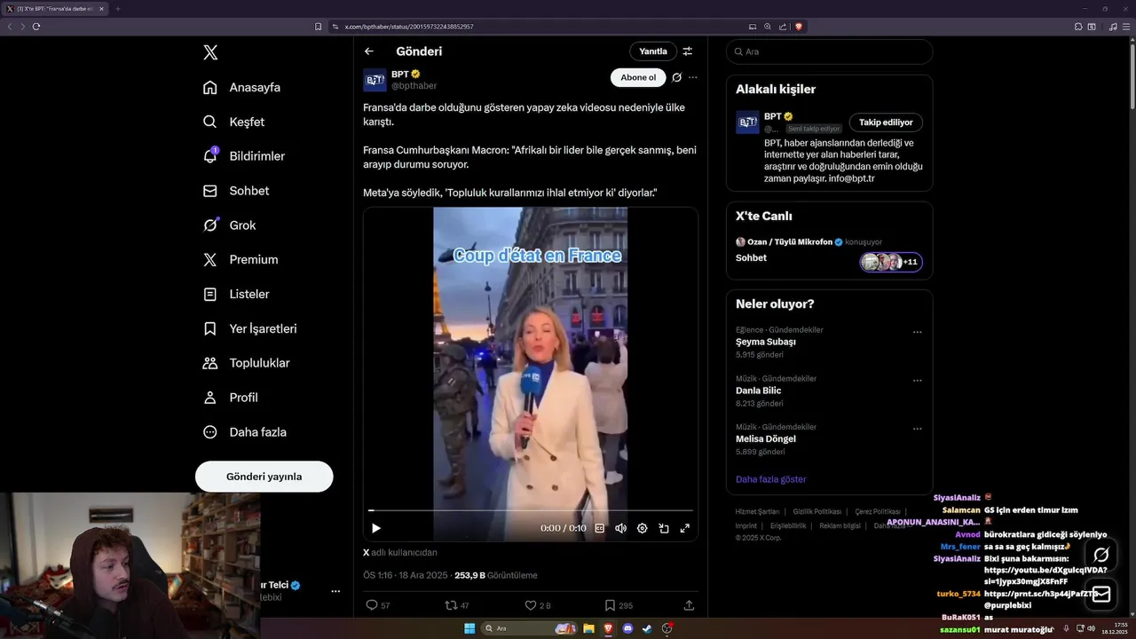Open the floating Grok button
Viewport: 1136px width, 639px height.
pos(1101,555)
